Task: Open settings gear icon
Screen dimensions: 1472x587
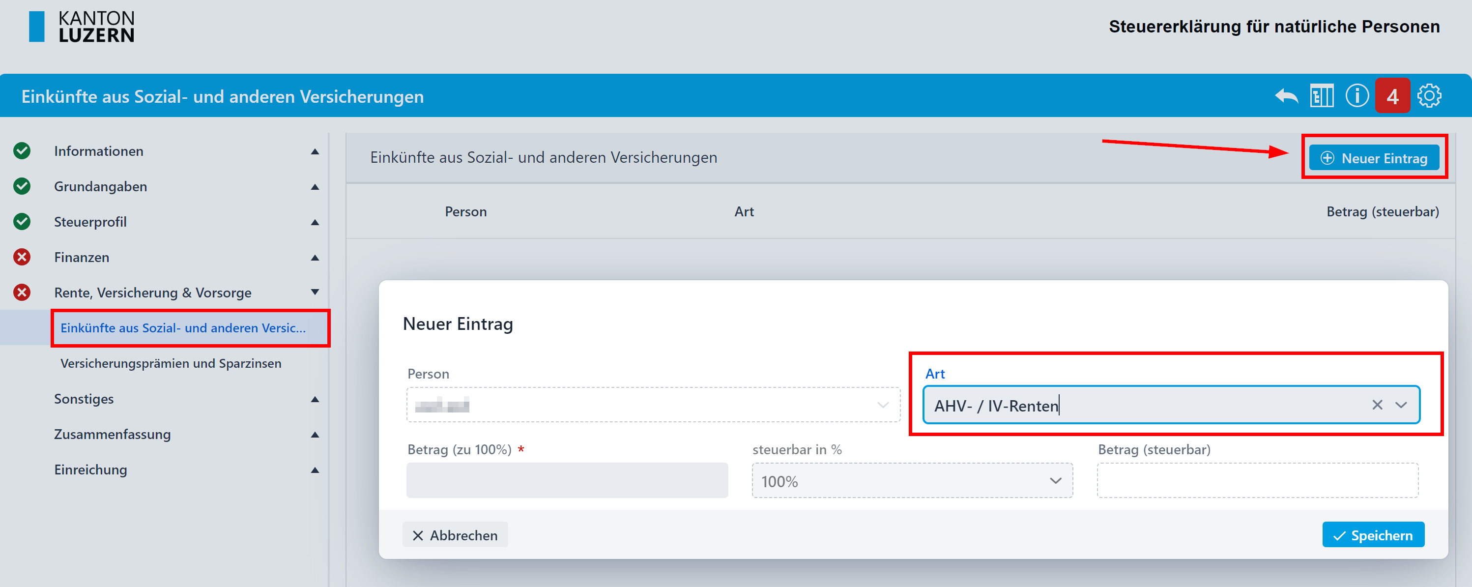Action: [1429, 96]
